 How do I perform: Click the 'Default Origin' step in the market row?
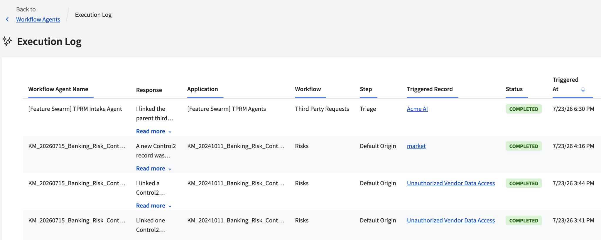pyautogui.click(x=378, y=146)
